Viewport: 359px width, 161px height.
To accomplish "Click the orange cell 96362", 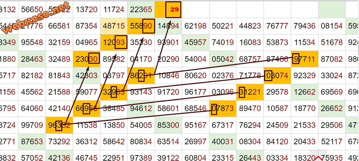I will [x=59, y=125].
